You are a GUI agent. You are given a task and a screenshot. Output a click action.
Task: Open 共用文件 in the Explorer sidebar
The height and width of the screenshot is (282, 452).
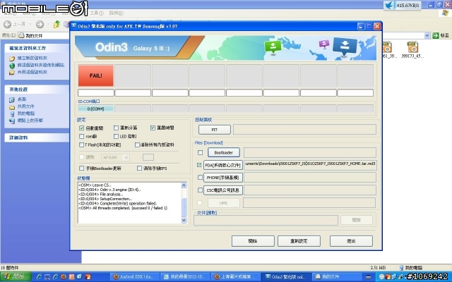pyautogui.click(x=25, y=106)
